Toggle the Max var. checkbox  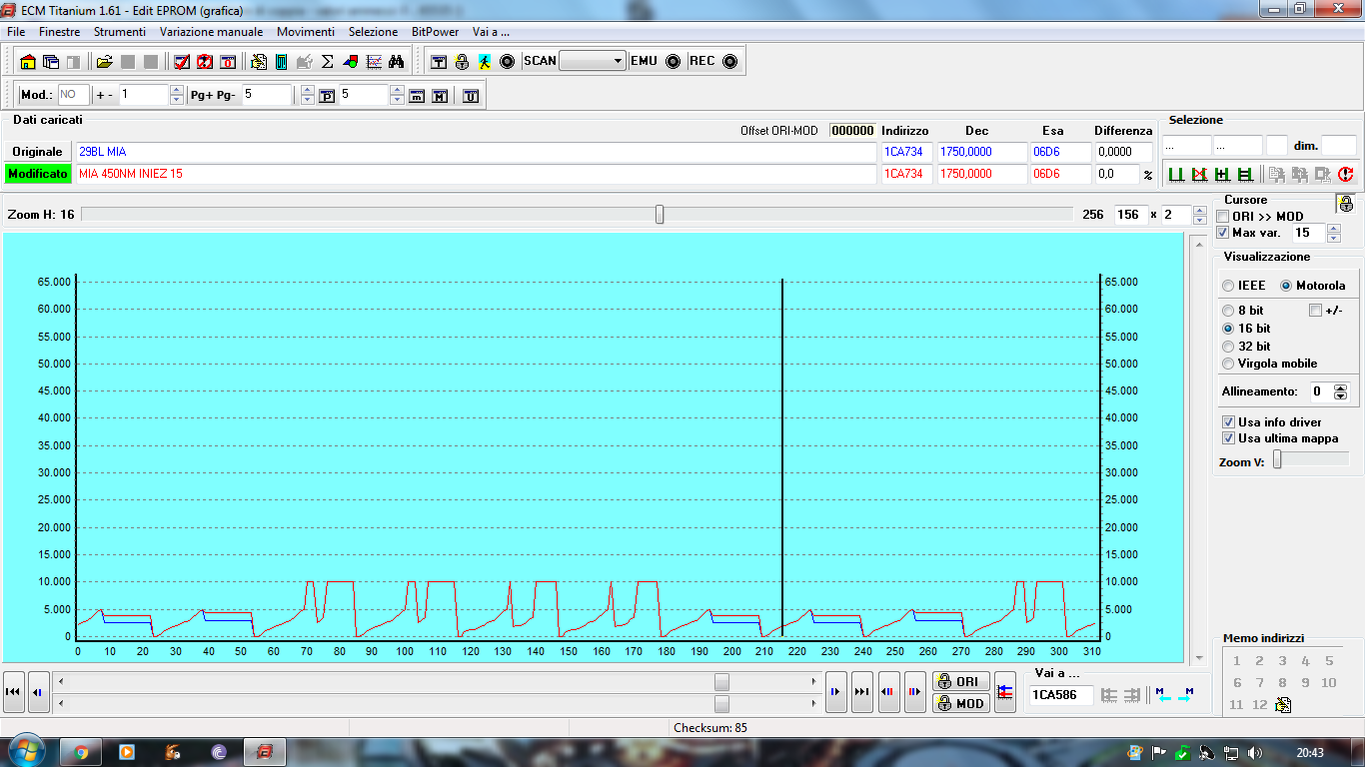(1223, 233)
